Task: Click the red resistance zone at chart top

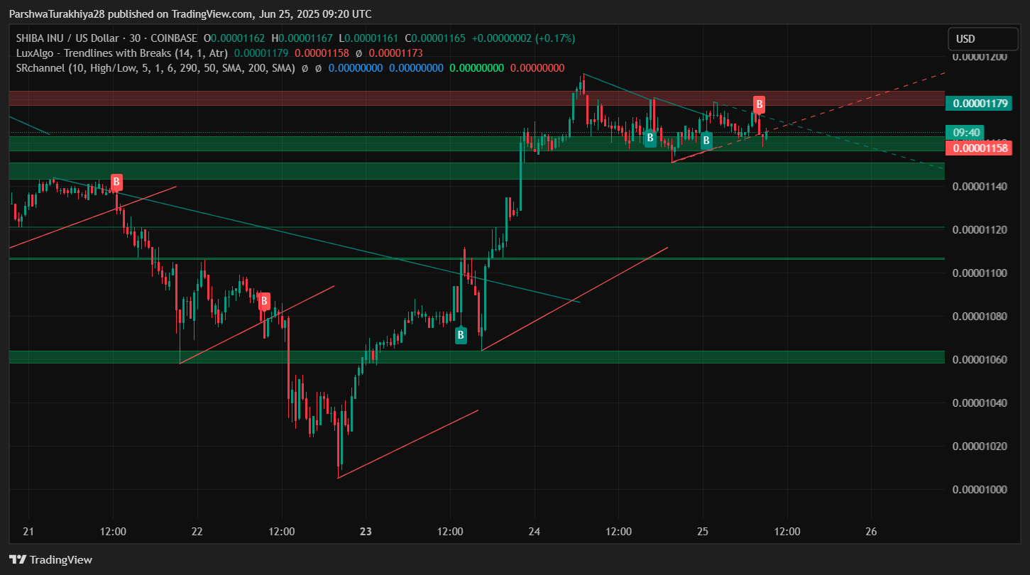Action: click(476, 98)
